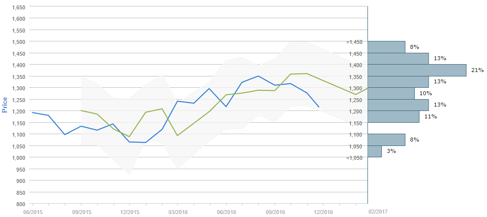Click the 800 y-axis value

point(20,204)
